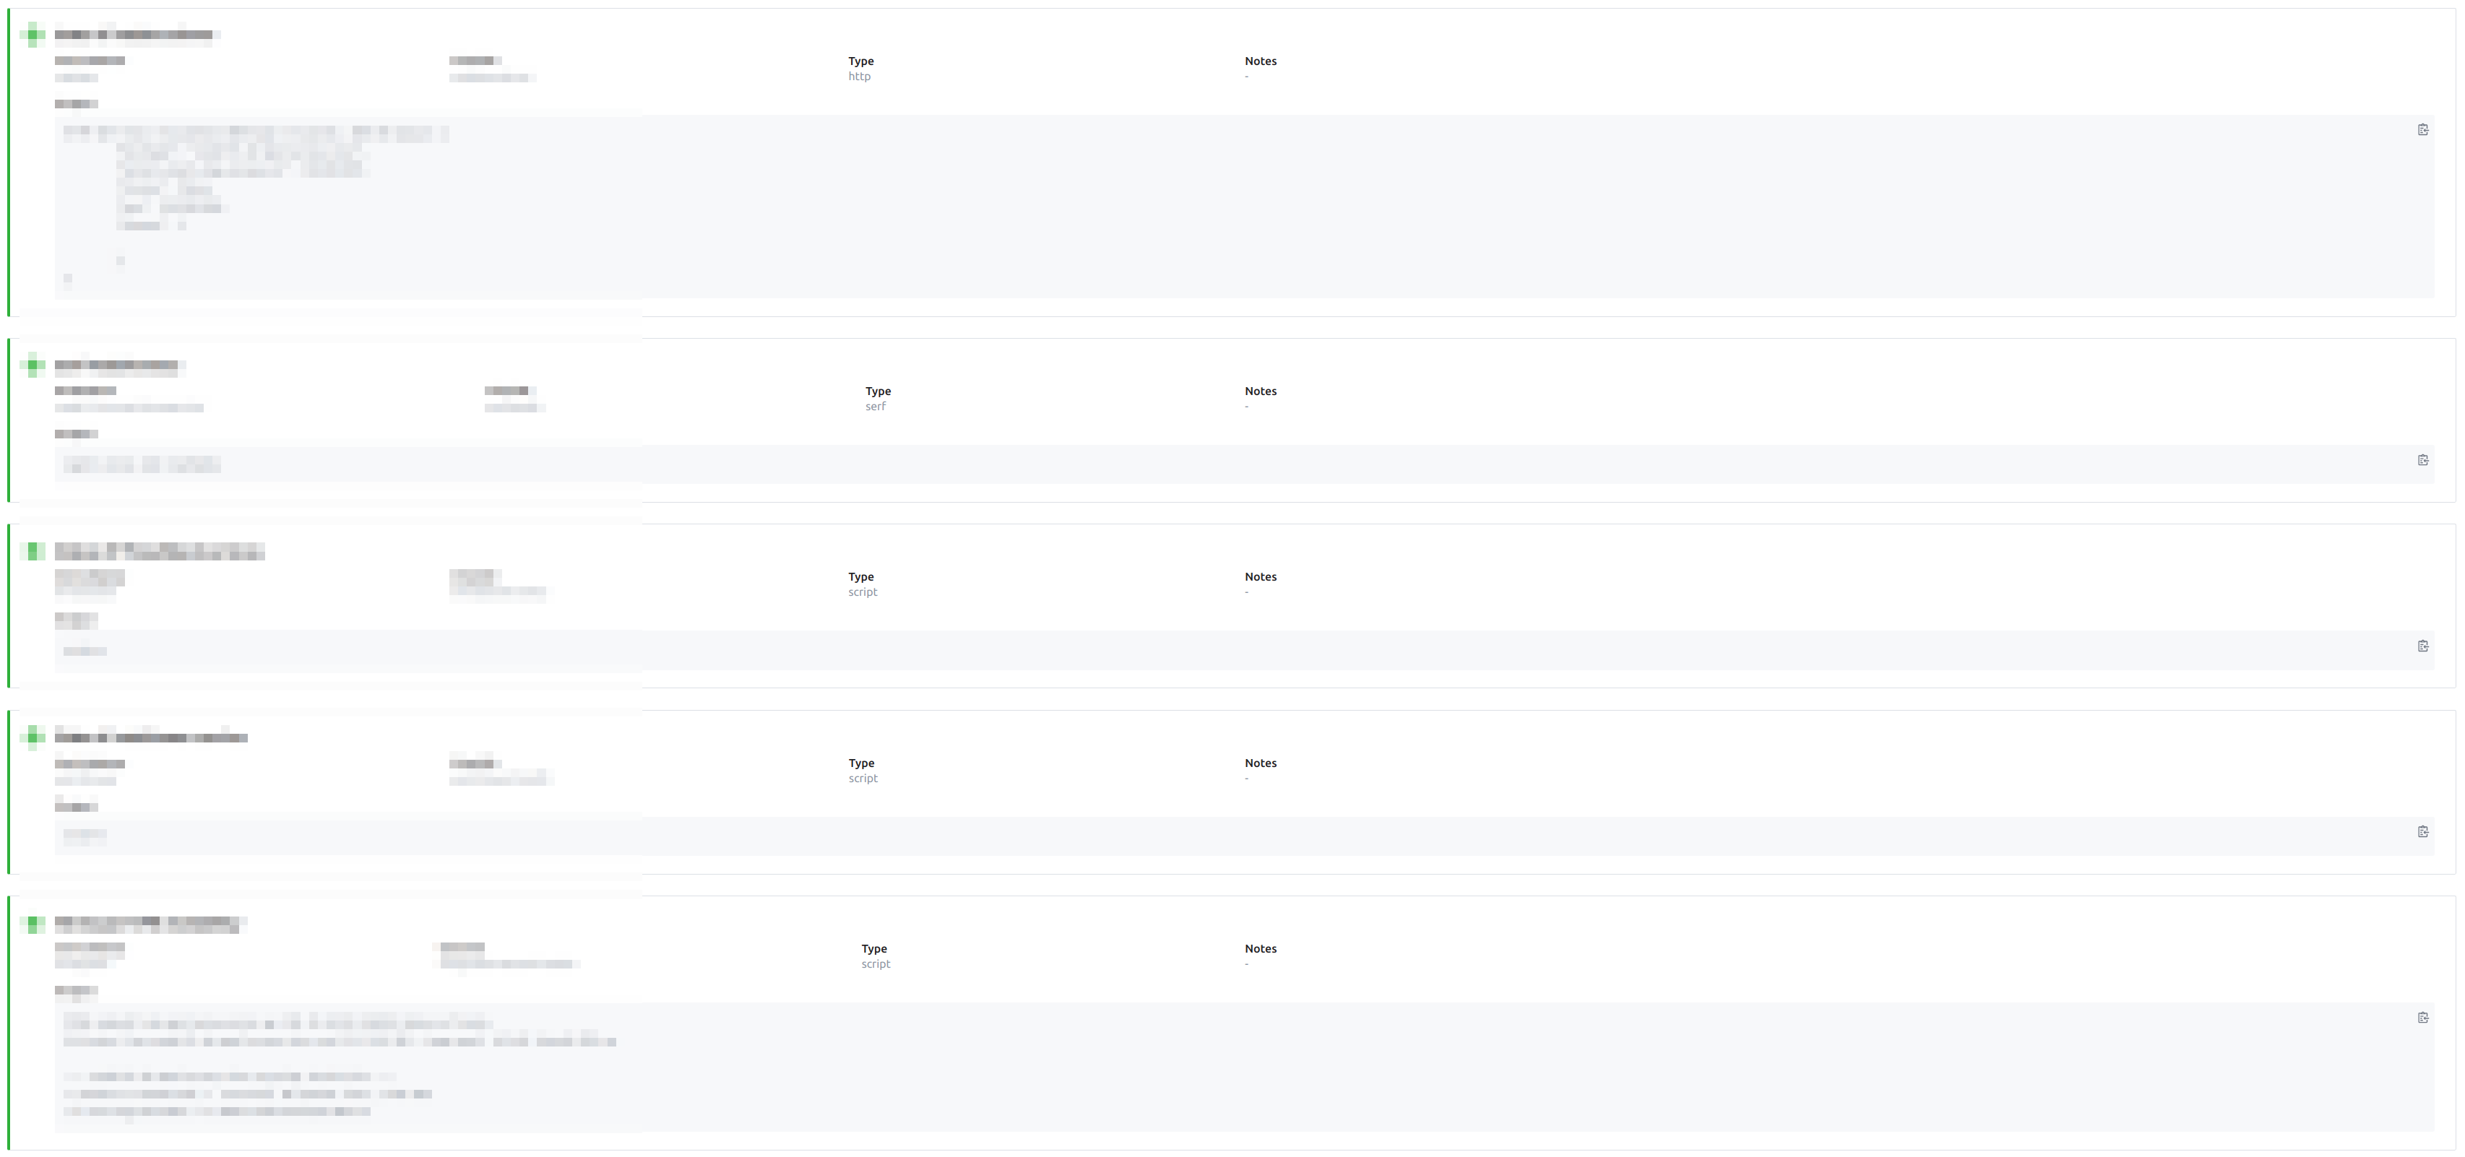The width and height of the screenshot is (2465, 1157).
Task: Open the second check's title heading
Action: click(x=121, y=365)
